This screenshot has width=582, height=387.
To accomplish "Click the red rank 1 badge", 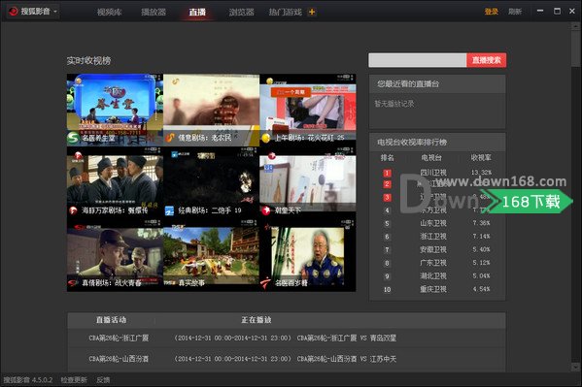I will [387, 173].
